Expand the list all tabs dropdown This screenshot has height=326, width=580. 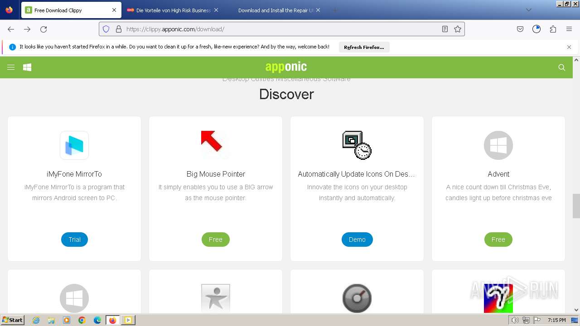(x=528, y=10)
